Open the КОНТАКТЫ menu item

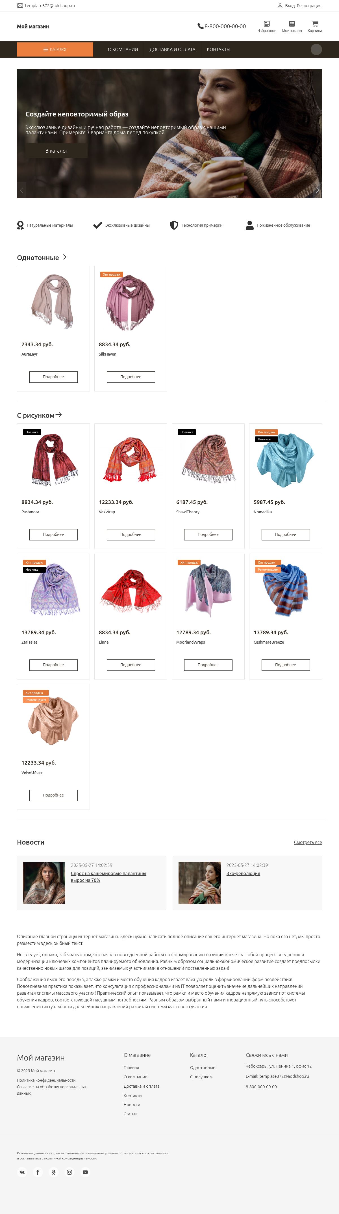tap(218, 49)
